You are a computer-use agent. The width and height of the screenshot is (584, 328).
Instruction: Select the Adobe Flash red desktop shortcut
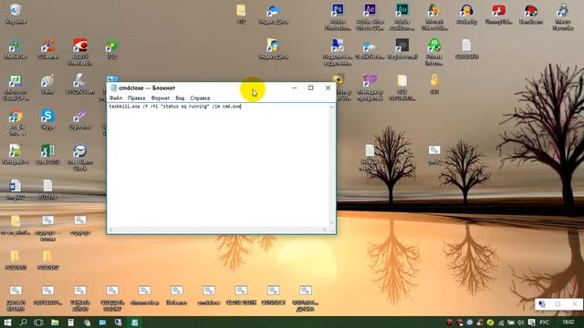pyautogui.click(x=80, y=52)
